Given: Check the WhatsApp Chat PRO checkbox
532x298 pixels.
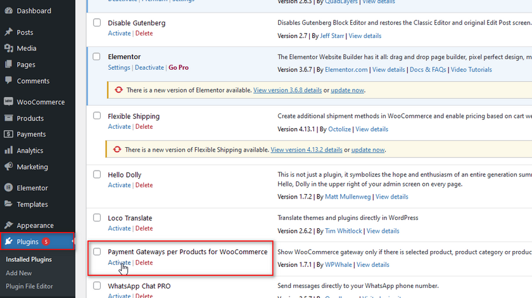Looking at the screenshot, I should pos(97,286).
